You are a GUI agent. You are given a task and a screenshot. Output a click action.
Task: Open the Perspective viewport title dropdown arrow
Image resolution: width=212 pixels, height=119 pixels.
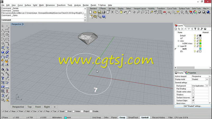tap(23, 24)
